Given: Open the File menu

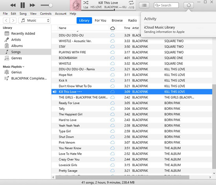Looking at the screenshot, I should [5, 14].
